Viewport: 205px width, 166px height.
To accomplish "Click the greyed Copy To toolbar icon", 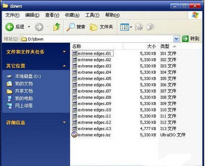I will (x=151, y=27).
